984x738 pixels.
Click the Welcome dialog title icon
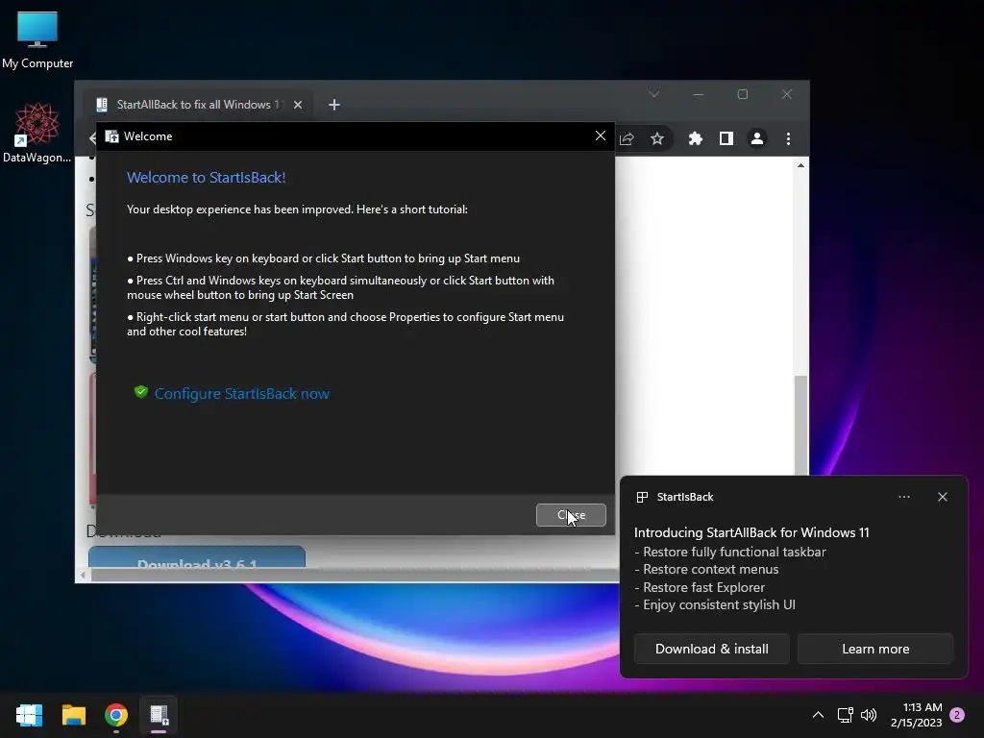tap(111, 136)
